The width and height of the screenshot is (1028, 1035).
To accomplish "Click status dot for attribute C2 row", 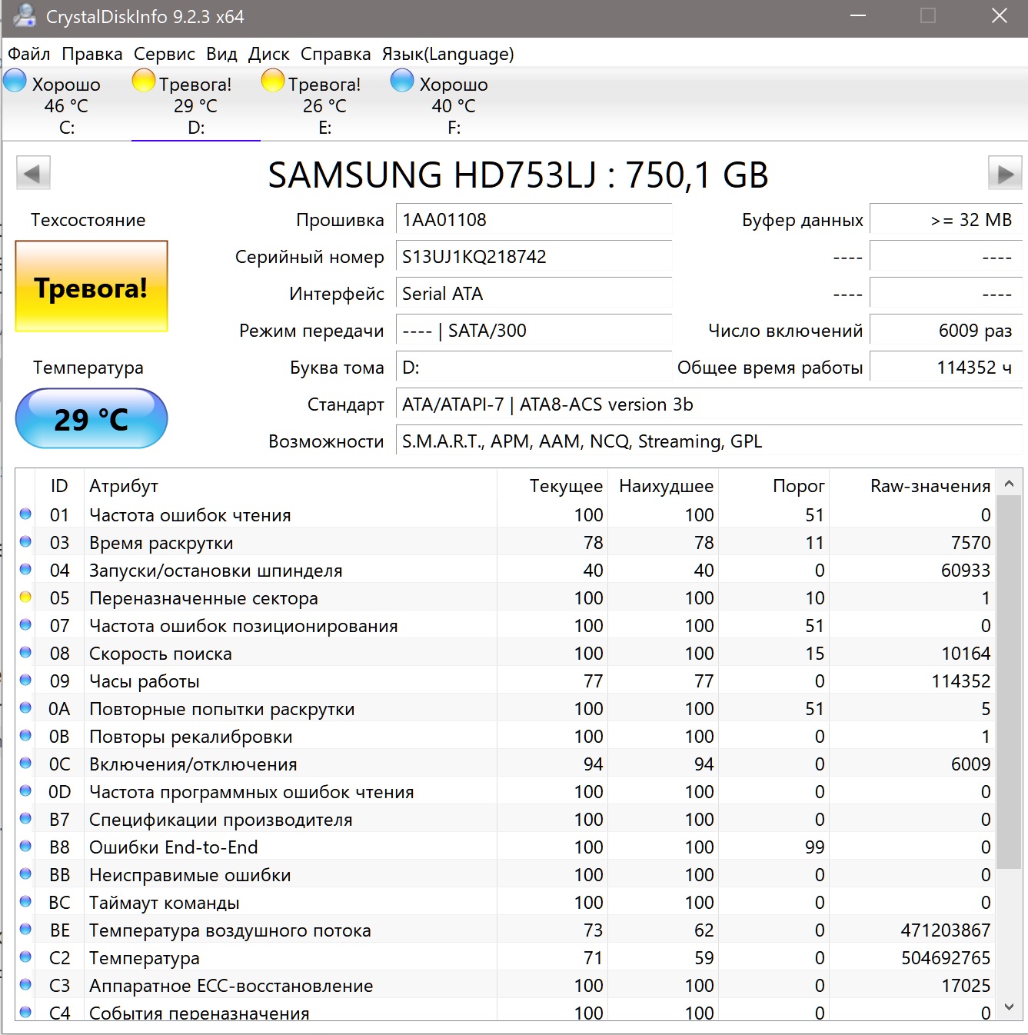I will (x=25, y=957).
